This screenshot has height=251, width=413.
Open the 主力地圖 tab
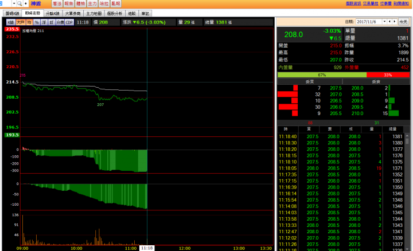point(93,13)
